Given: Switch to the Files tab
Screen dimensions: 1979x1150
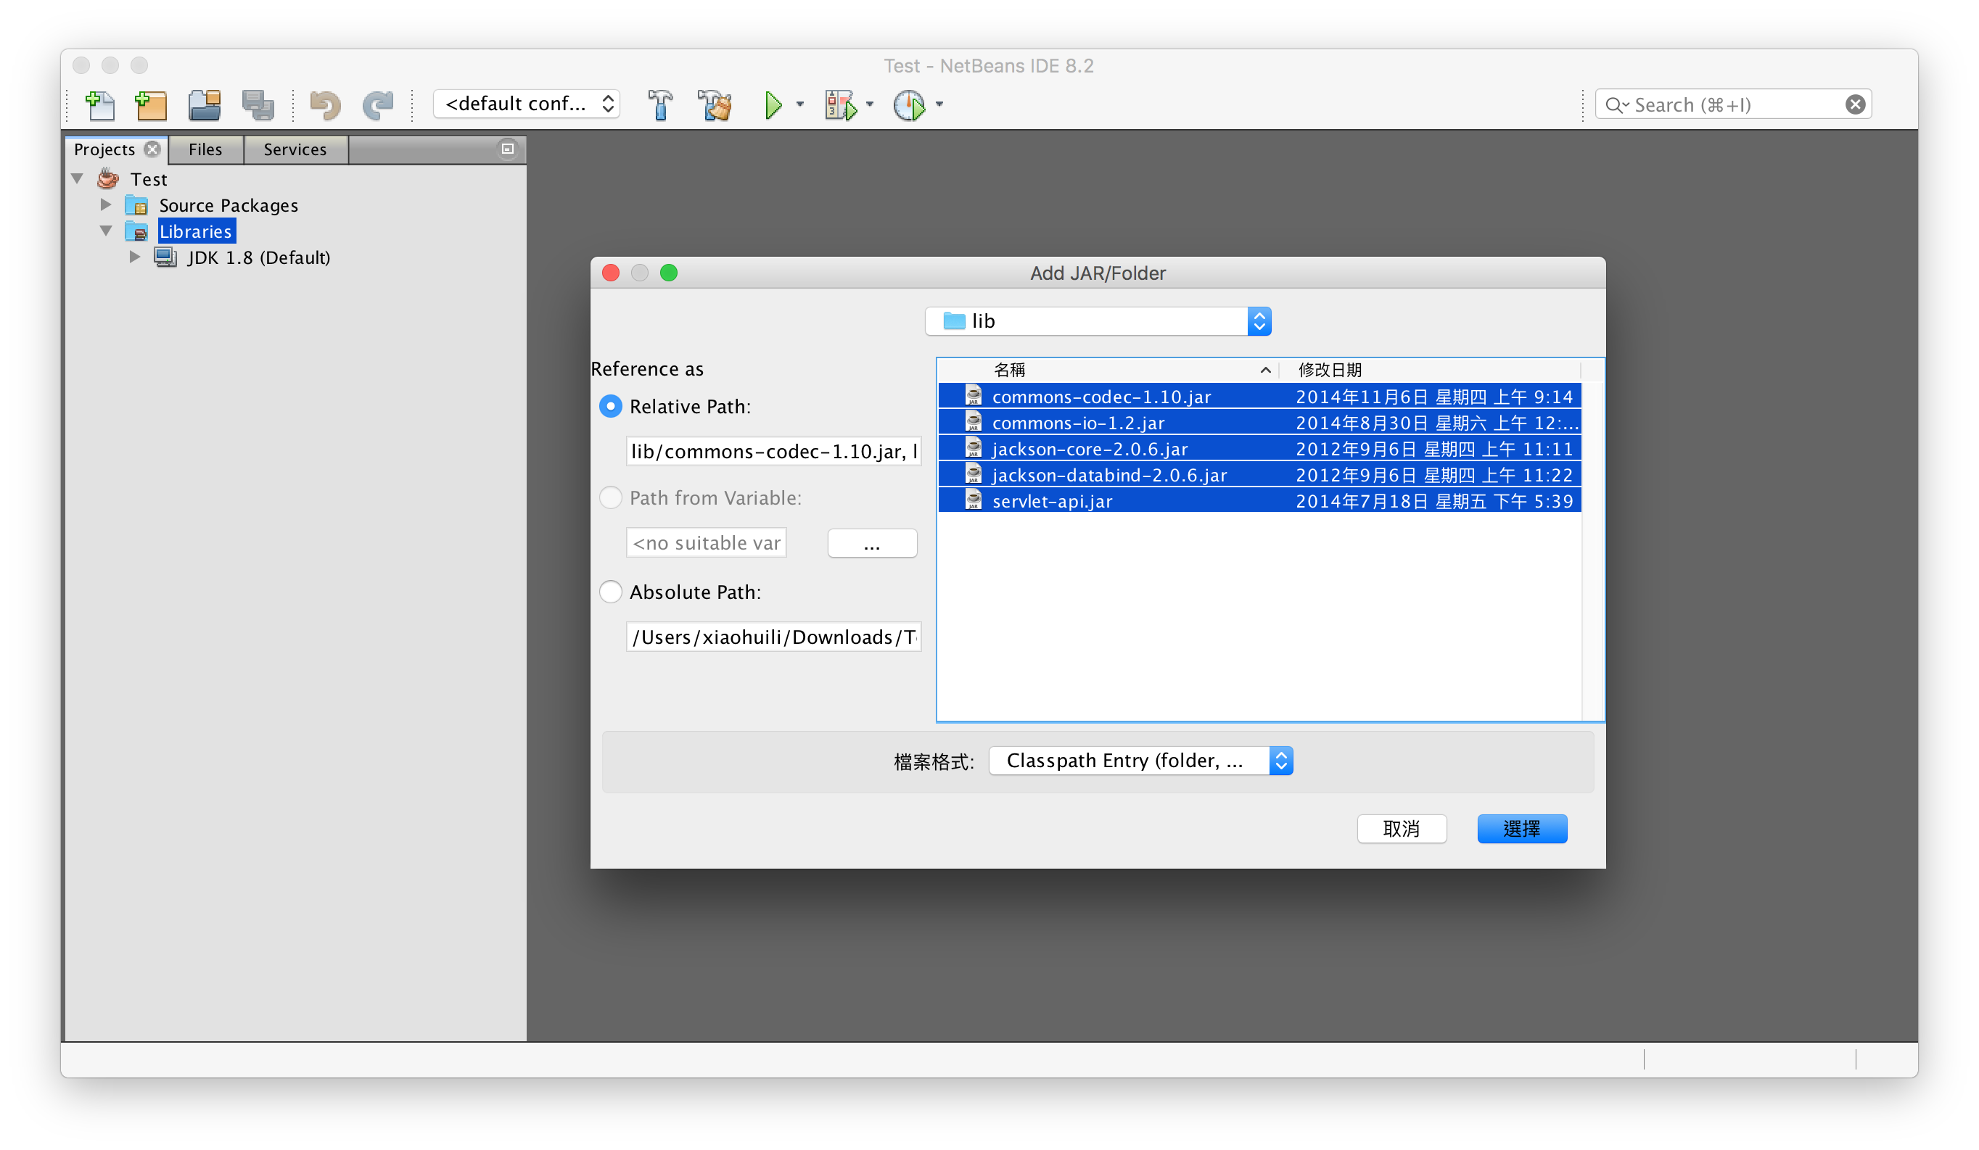Looking at the screenshot, I should 206,149.
